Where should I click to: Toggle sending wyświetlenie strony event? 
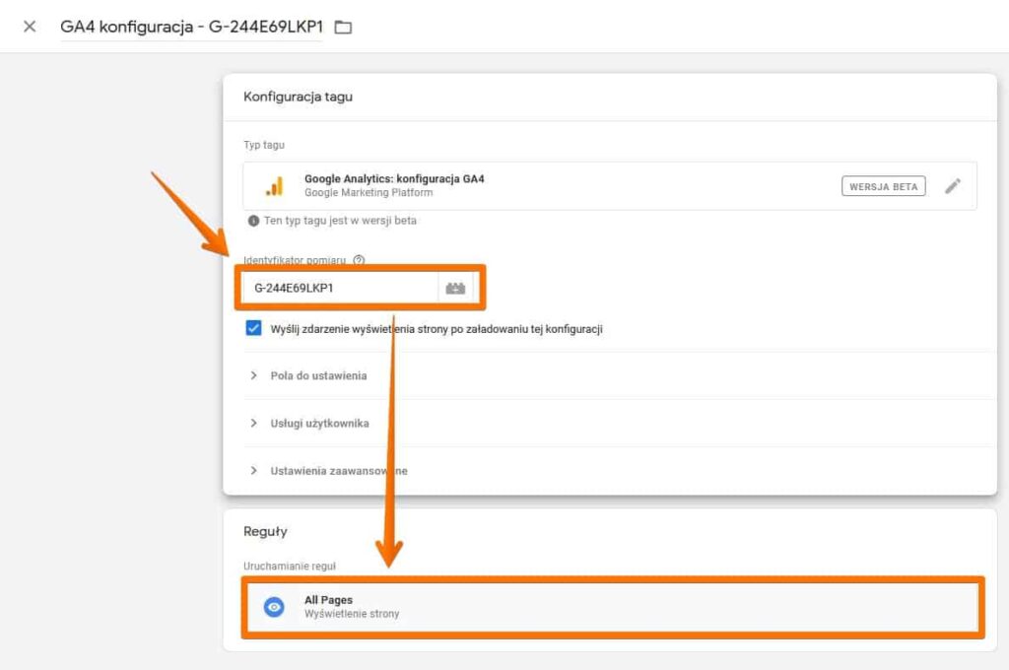254,328
